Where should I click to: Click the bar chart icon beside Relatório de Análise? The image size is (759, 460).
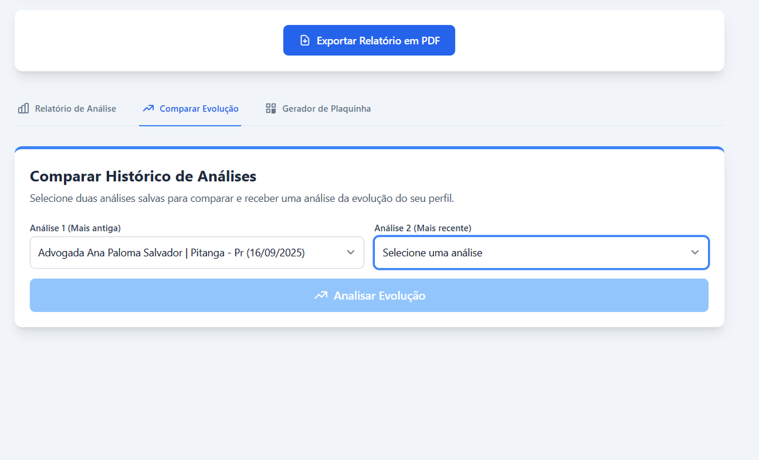[x=24, y=108]
